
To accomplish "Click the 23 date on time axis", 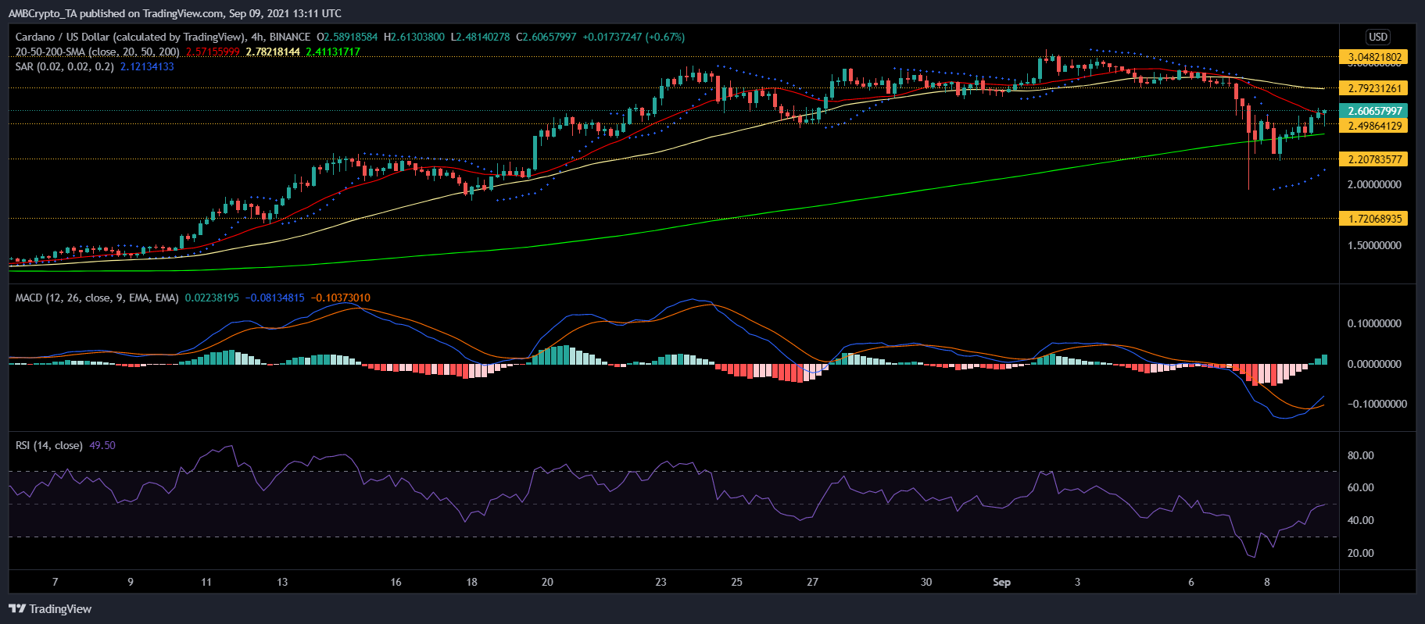I will coord(661,582).
